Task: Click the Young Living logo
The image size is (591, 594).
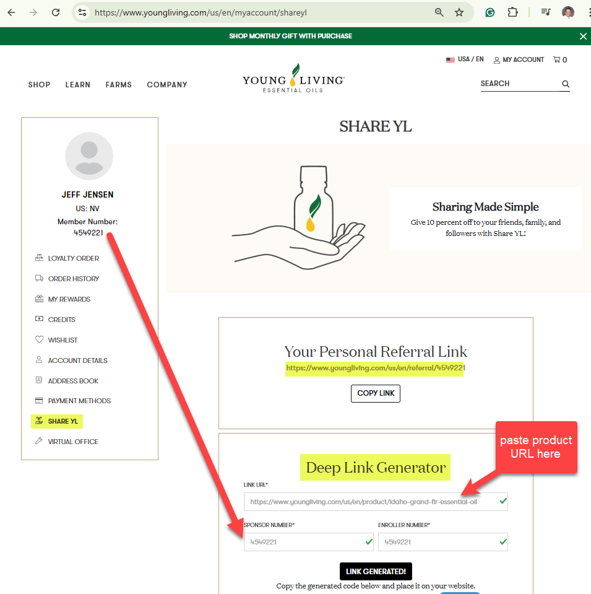Action: [293, 79]
